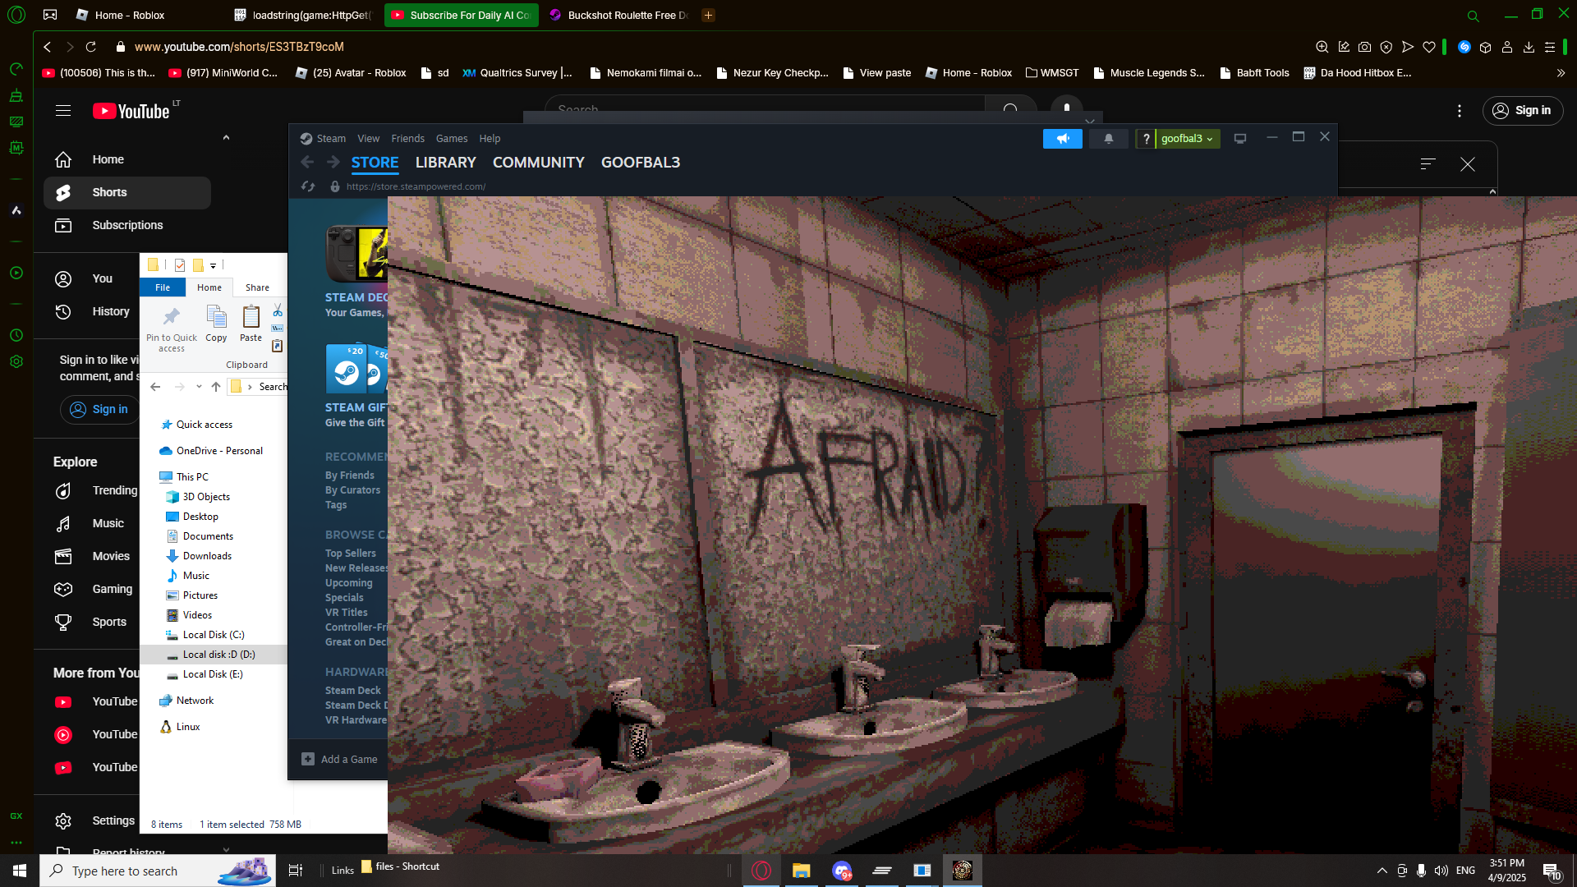1577x887 pixels.
Task: Open the extensions cube icon
Action: (1486, 47)
